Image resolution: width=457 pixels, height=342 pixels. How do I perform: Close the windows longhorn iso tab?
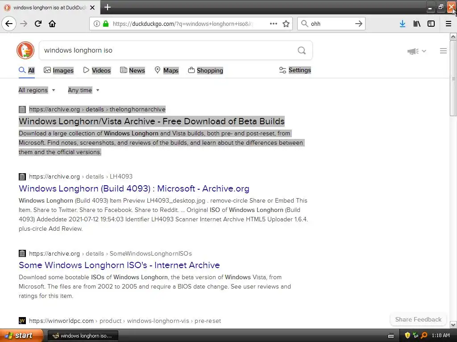coord(92,8)
